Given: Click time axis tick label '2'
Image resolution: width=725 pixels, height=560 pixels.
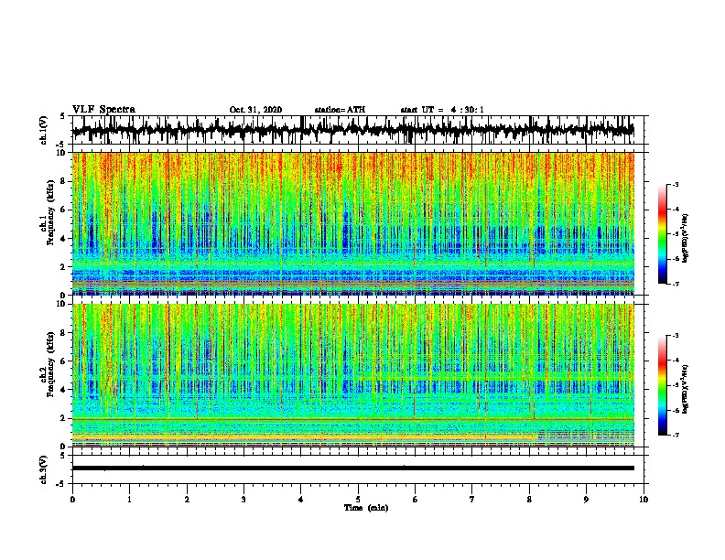Looking at the screenshot, I should click(187, 500).
